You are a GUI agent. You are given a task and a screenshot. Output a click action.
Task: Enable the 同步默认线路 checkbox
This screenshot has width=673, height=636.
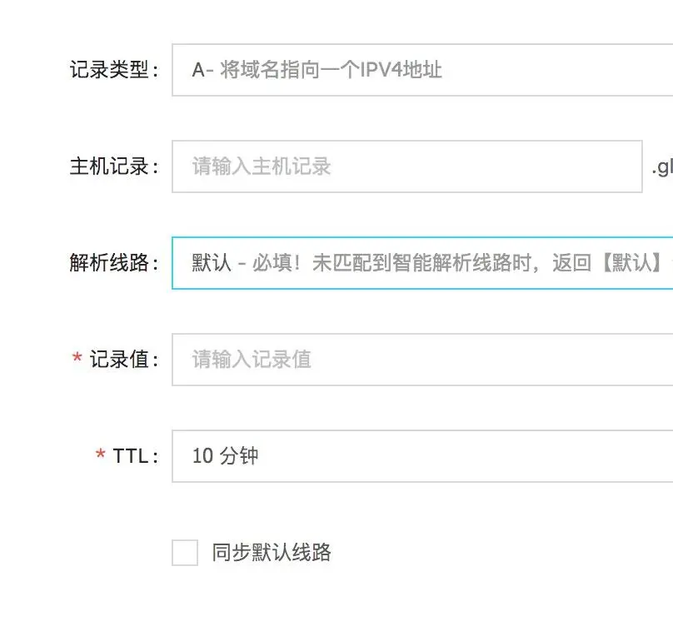coord(185,553)
